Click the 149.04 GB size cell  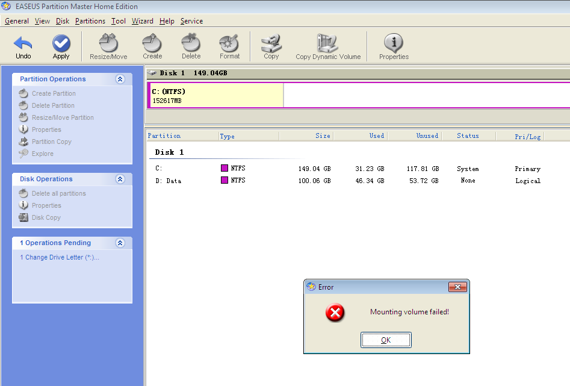point(314,169)
